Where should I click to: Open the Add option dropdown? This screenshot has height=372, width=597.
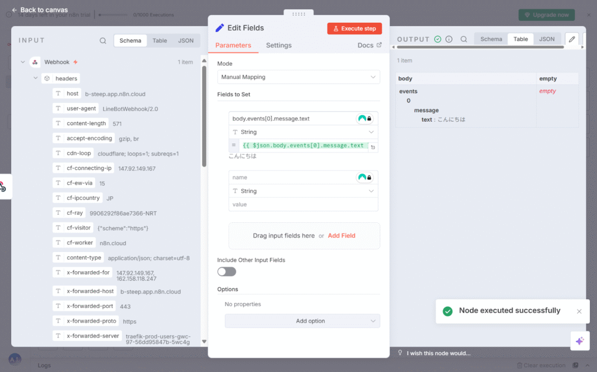coord(302,321)
